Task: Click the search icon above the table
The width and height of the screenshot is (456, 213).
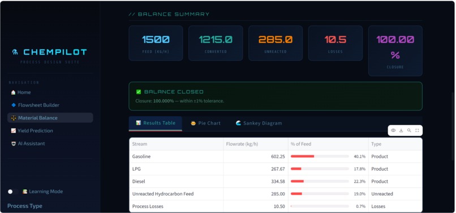Action: 409,130
